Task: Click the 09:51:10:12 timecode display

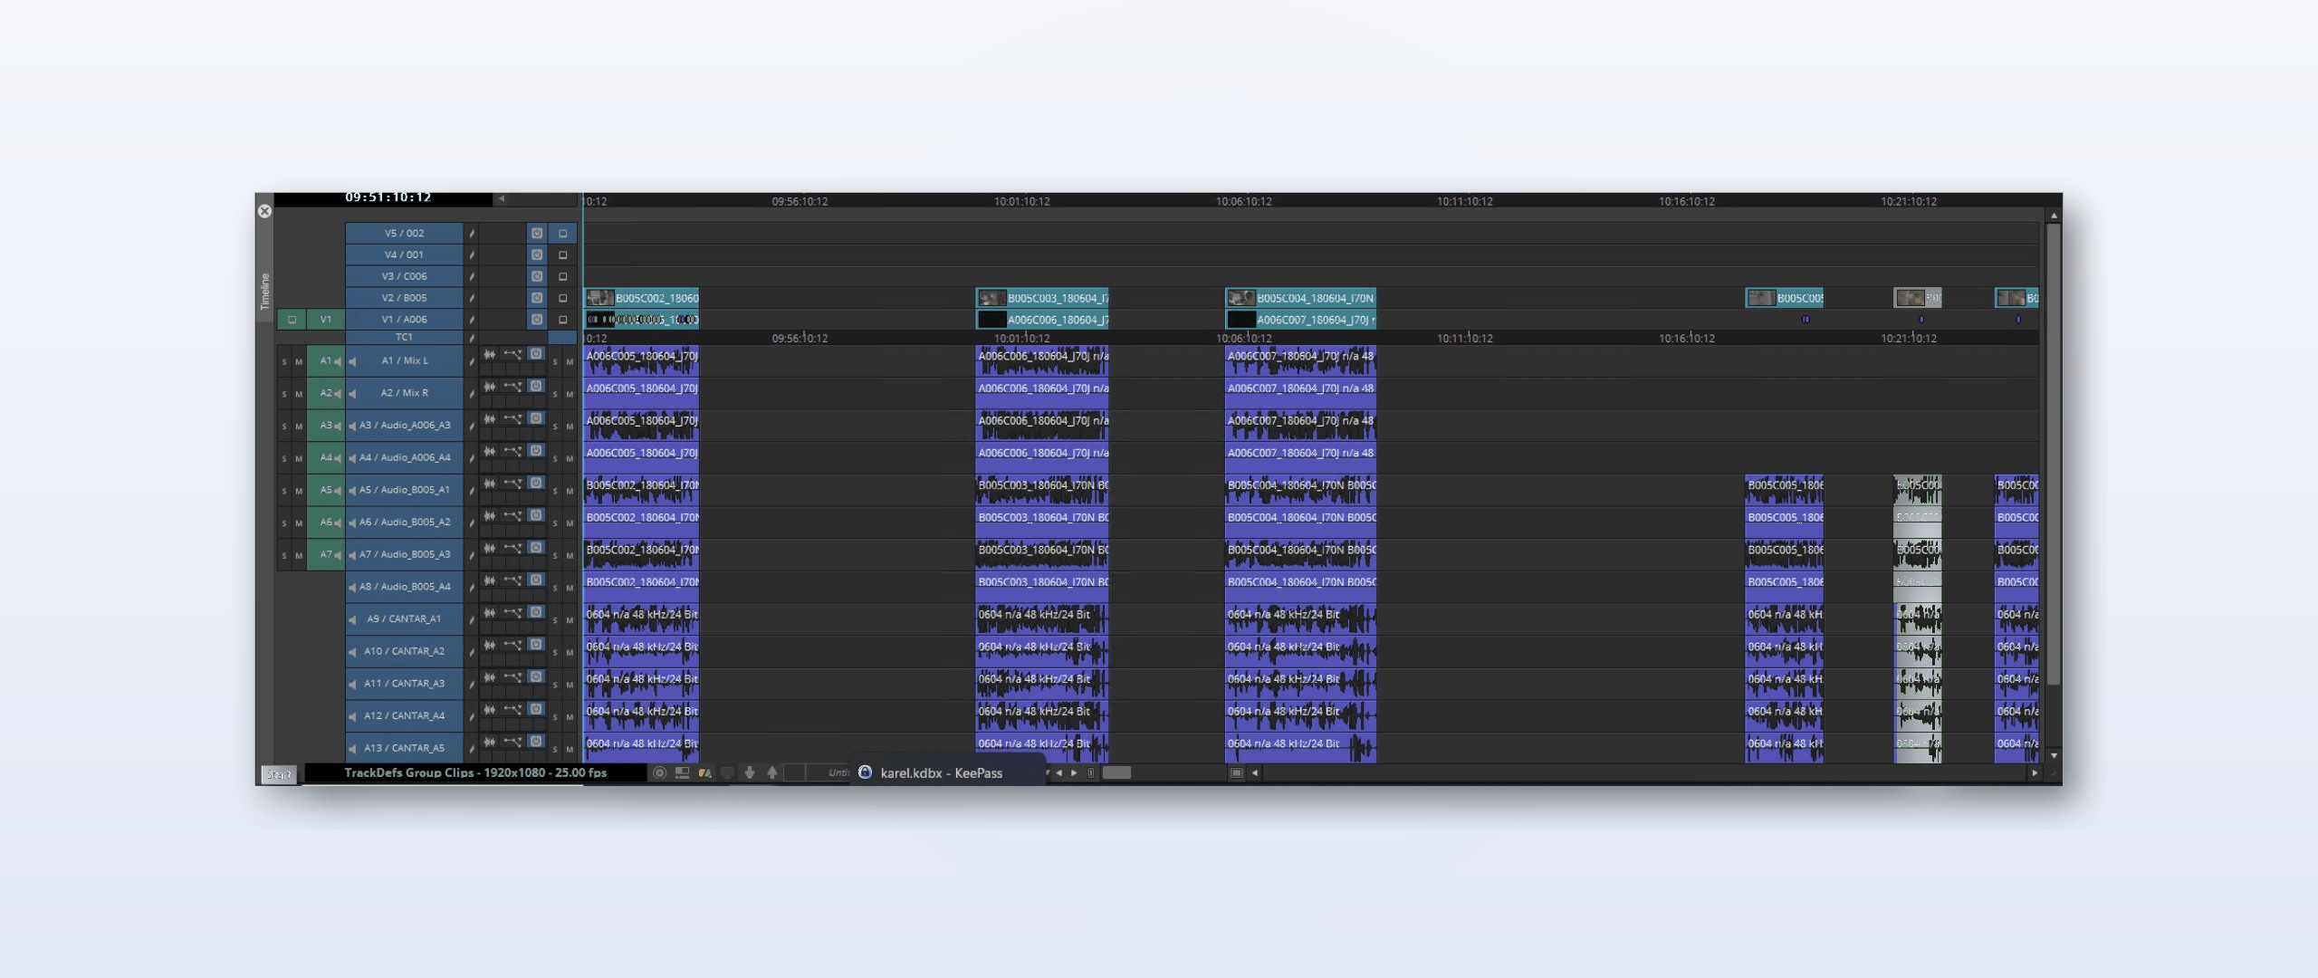Action: click(388, 197)
